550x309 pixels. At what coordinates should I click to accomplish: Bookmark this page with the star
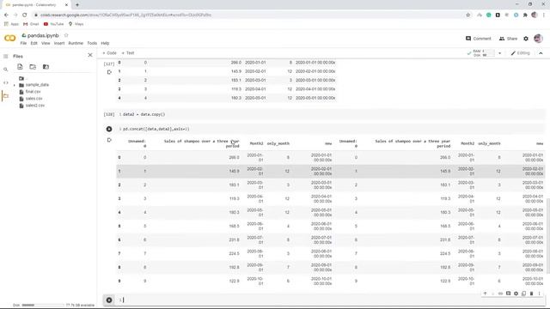tap(467, 15)
